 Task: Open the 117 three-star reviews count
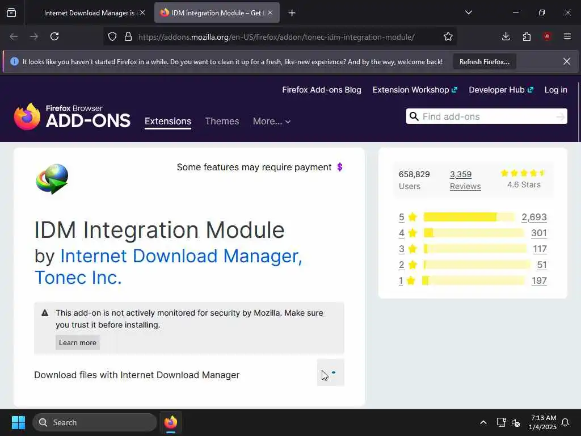[540, 249]
